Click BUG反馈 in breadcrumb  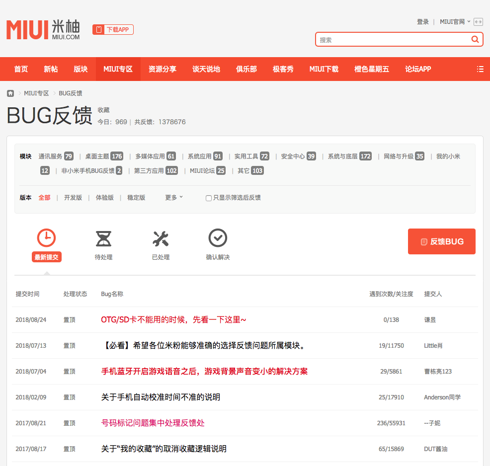point(70,93)
